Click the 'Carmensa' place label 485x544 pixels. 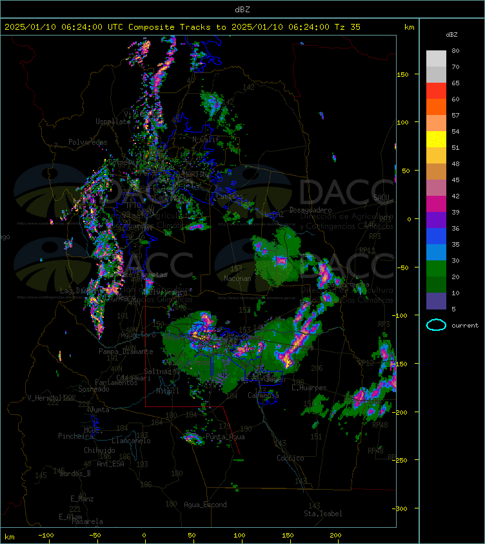pos(263,395)
